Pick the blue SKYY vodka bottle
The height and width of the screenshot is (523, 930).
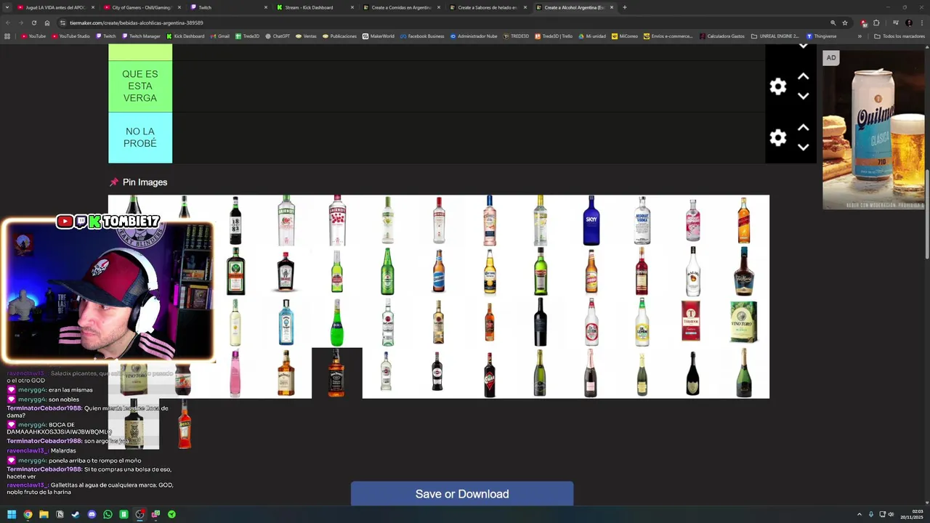coord(591,220)
